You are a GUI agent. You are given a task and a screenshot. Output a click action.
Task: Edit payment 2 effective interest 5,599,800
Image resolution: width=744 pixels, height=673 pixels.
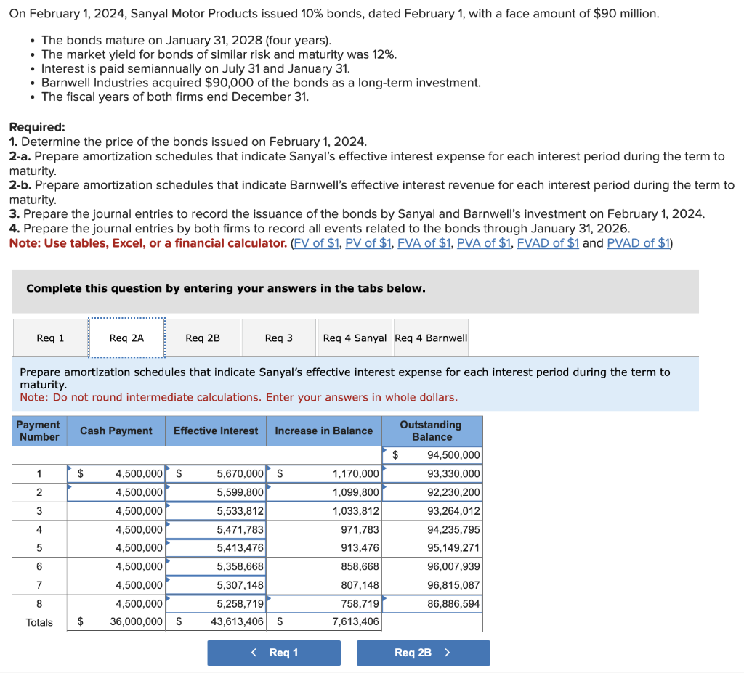tap(216, 492)
